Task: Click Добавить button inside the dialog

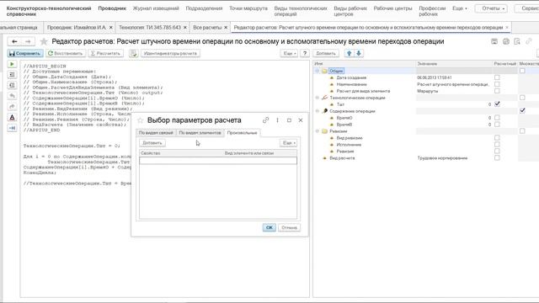Action: [152, 143]
